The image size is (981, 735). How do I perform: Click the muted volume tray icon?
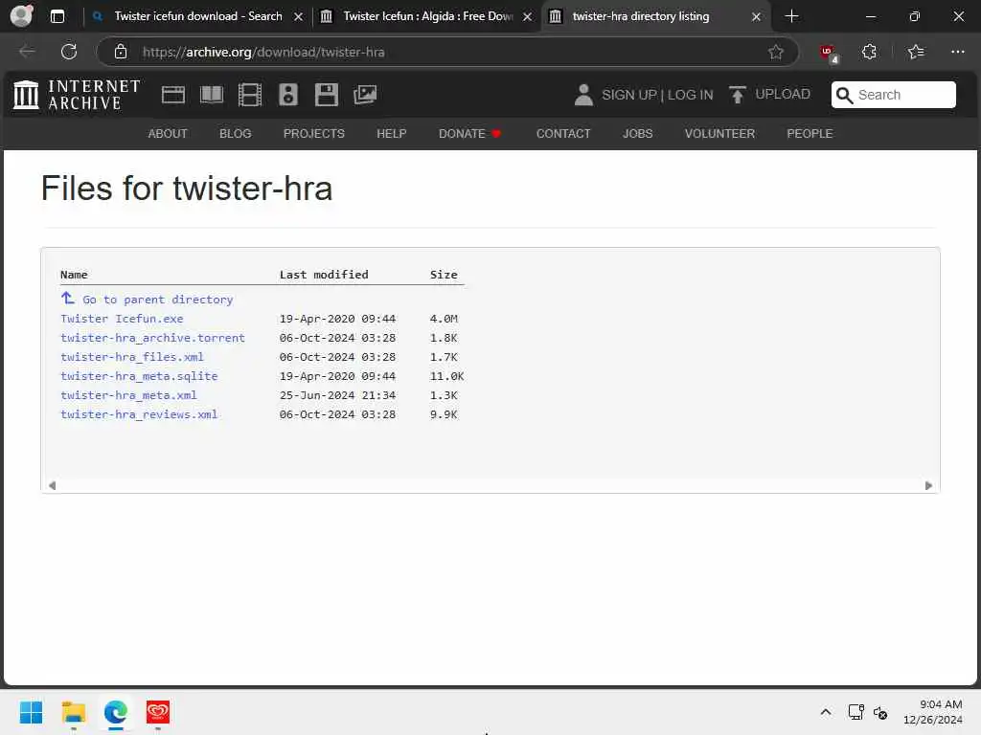tap(881, 712)
